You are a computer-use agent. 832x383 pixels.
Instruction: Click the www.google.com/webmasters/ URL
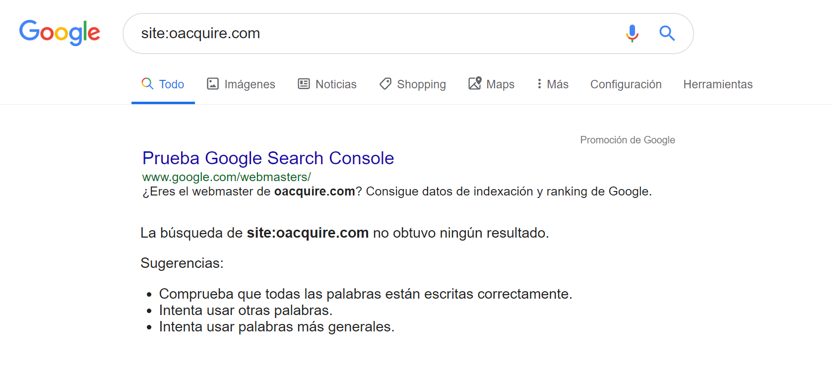(226, 177)
